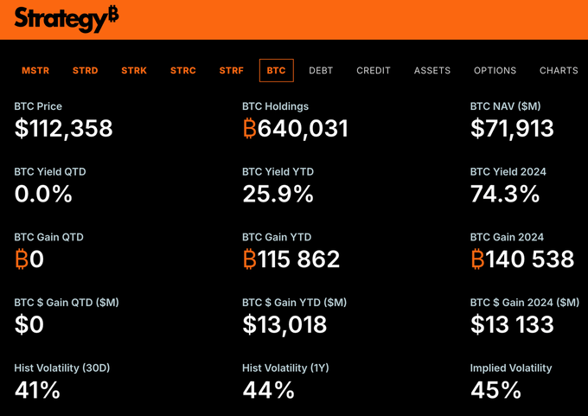Switch to the CHARTS tab

tap(559, 70)
